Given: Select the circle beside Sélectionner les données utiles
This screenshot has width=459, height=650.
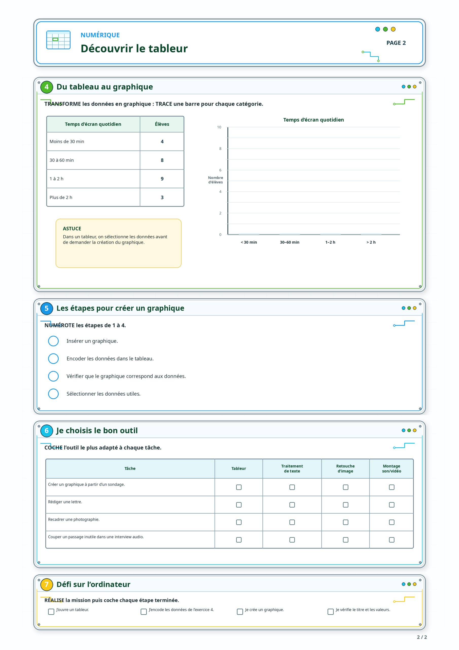Looking at the screenshot, I should coord(54,394).
